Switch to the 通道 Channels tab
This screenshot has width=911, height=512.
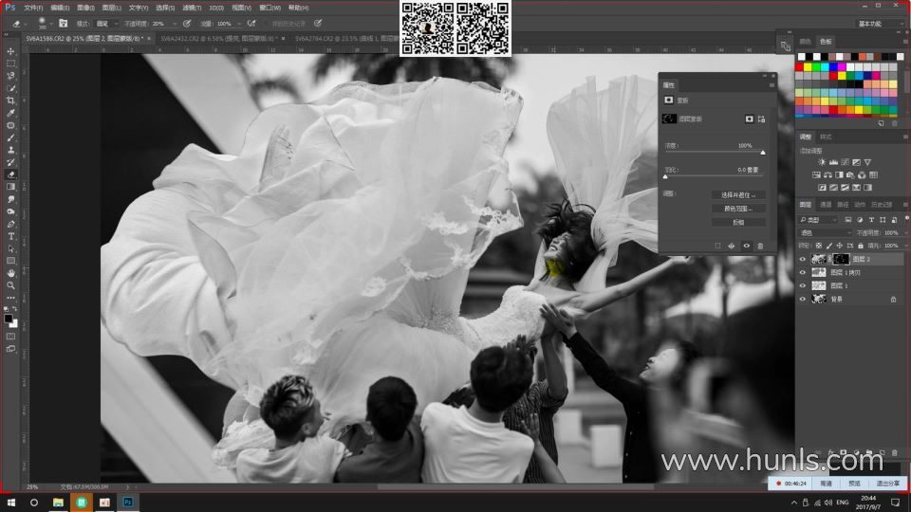pos(825,205)
